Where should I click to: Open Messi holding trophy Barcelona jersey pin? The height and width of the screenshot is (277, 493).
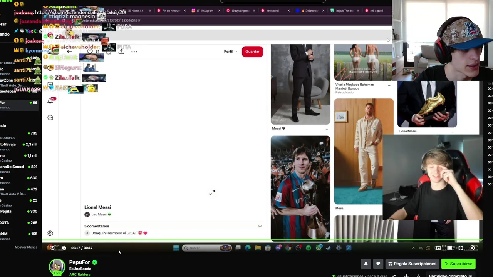(x=300, y=188)
